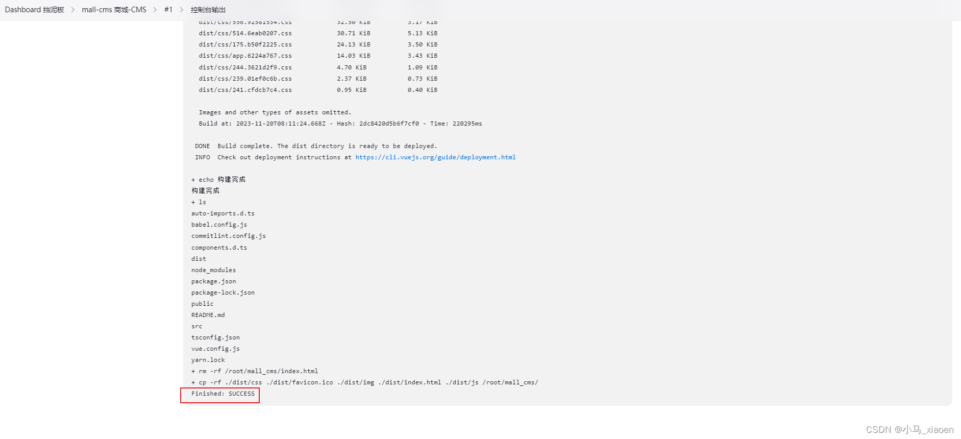Click the 'vue.config.js' line

[x=216, y=349]
